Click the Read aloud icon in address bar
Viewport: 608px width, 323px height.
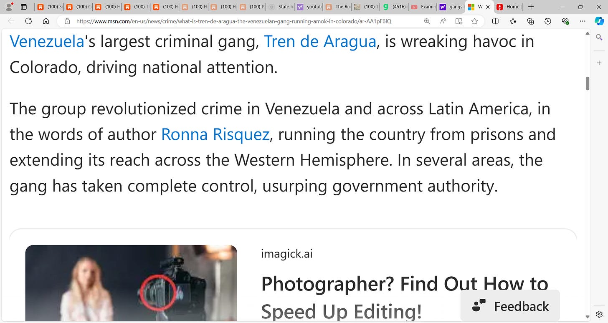point(443,21)
